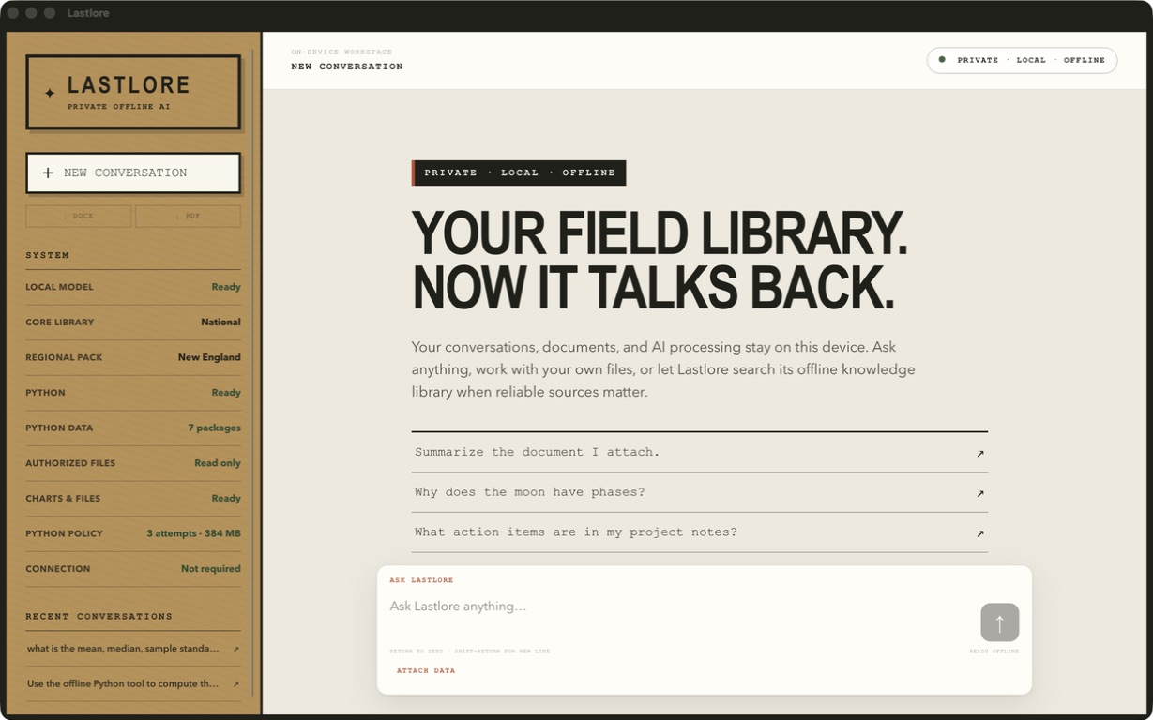
Task: Click Python Policy '3 attempts · 384 MB'
Action: tap(193, 533)
